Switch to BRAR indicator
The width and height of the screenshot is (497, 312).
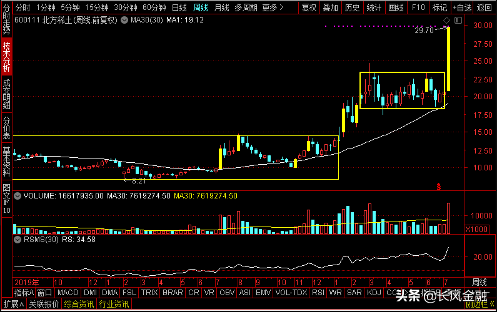pos(173,293)
